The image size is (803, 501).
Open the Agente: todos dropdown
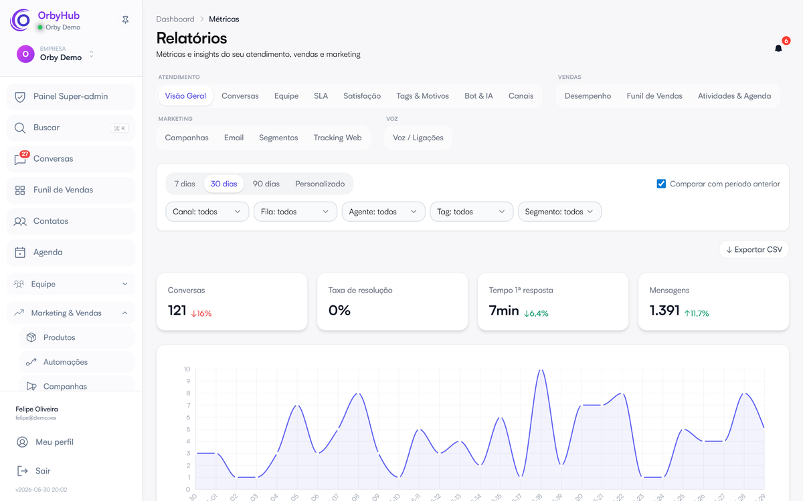pos(383,212)
